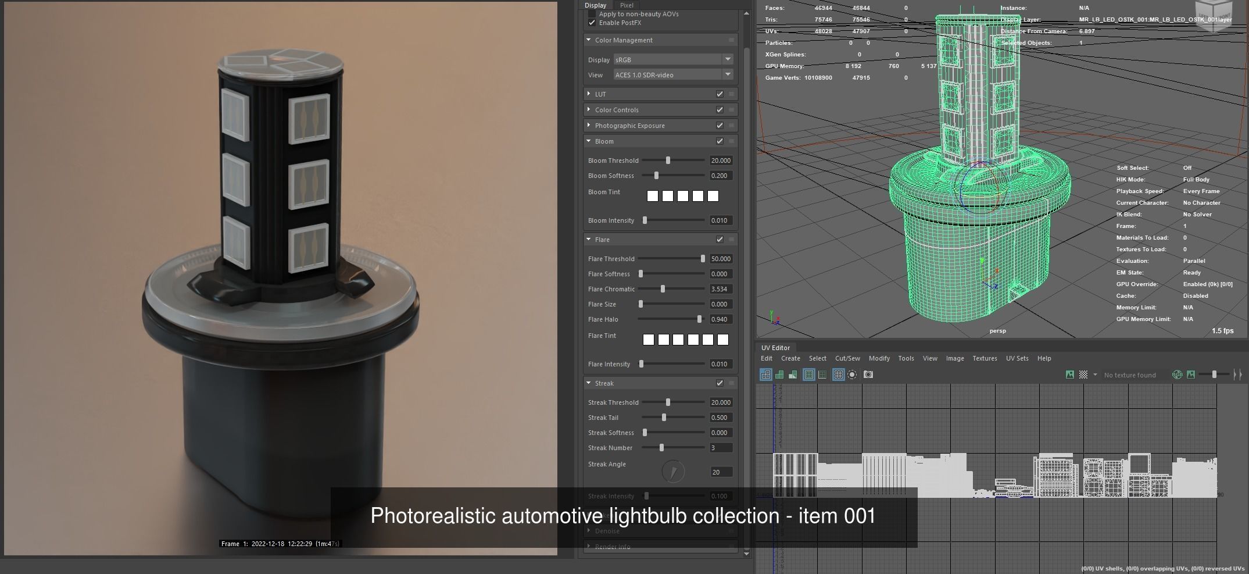1249x574 pixels.
Task: Click the UV Editor panel title tab
Action: coord(775,348)
